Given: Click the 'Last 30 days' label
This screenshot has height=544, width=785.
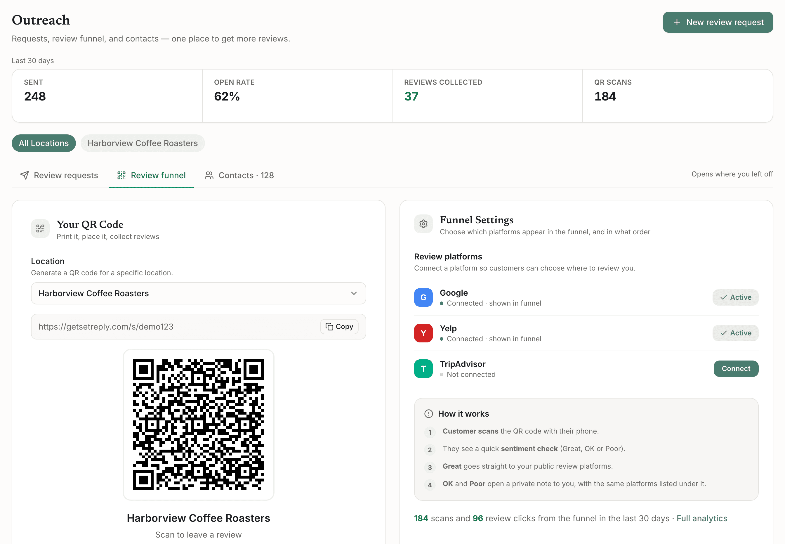Looking at the screenshot, I should click(x=33, y=60).
